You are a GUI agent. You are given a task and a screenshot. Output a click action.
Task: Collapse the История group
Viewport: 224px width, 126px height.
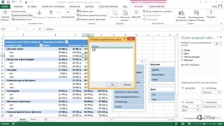click(x=6, y=70)
